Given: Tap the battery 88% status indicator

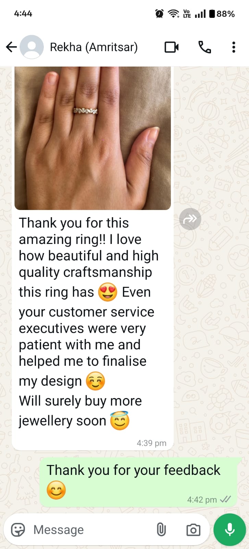Looking at the screenshot, I should [x=222, y=14].
